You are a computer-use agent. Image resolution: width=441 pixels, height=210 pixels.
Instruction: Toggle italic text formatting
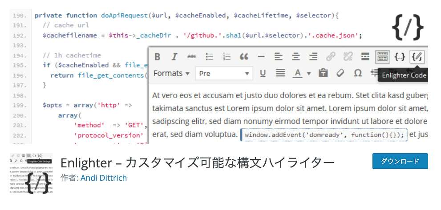pyautogui.click(x=174, y=57)
